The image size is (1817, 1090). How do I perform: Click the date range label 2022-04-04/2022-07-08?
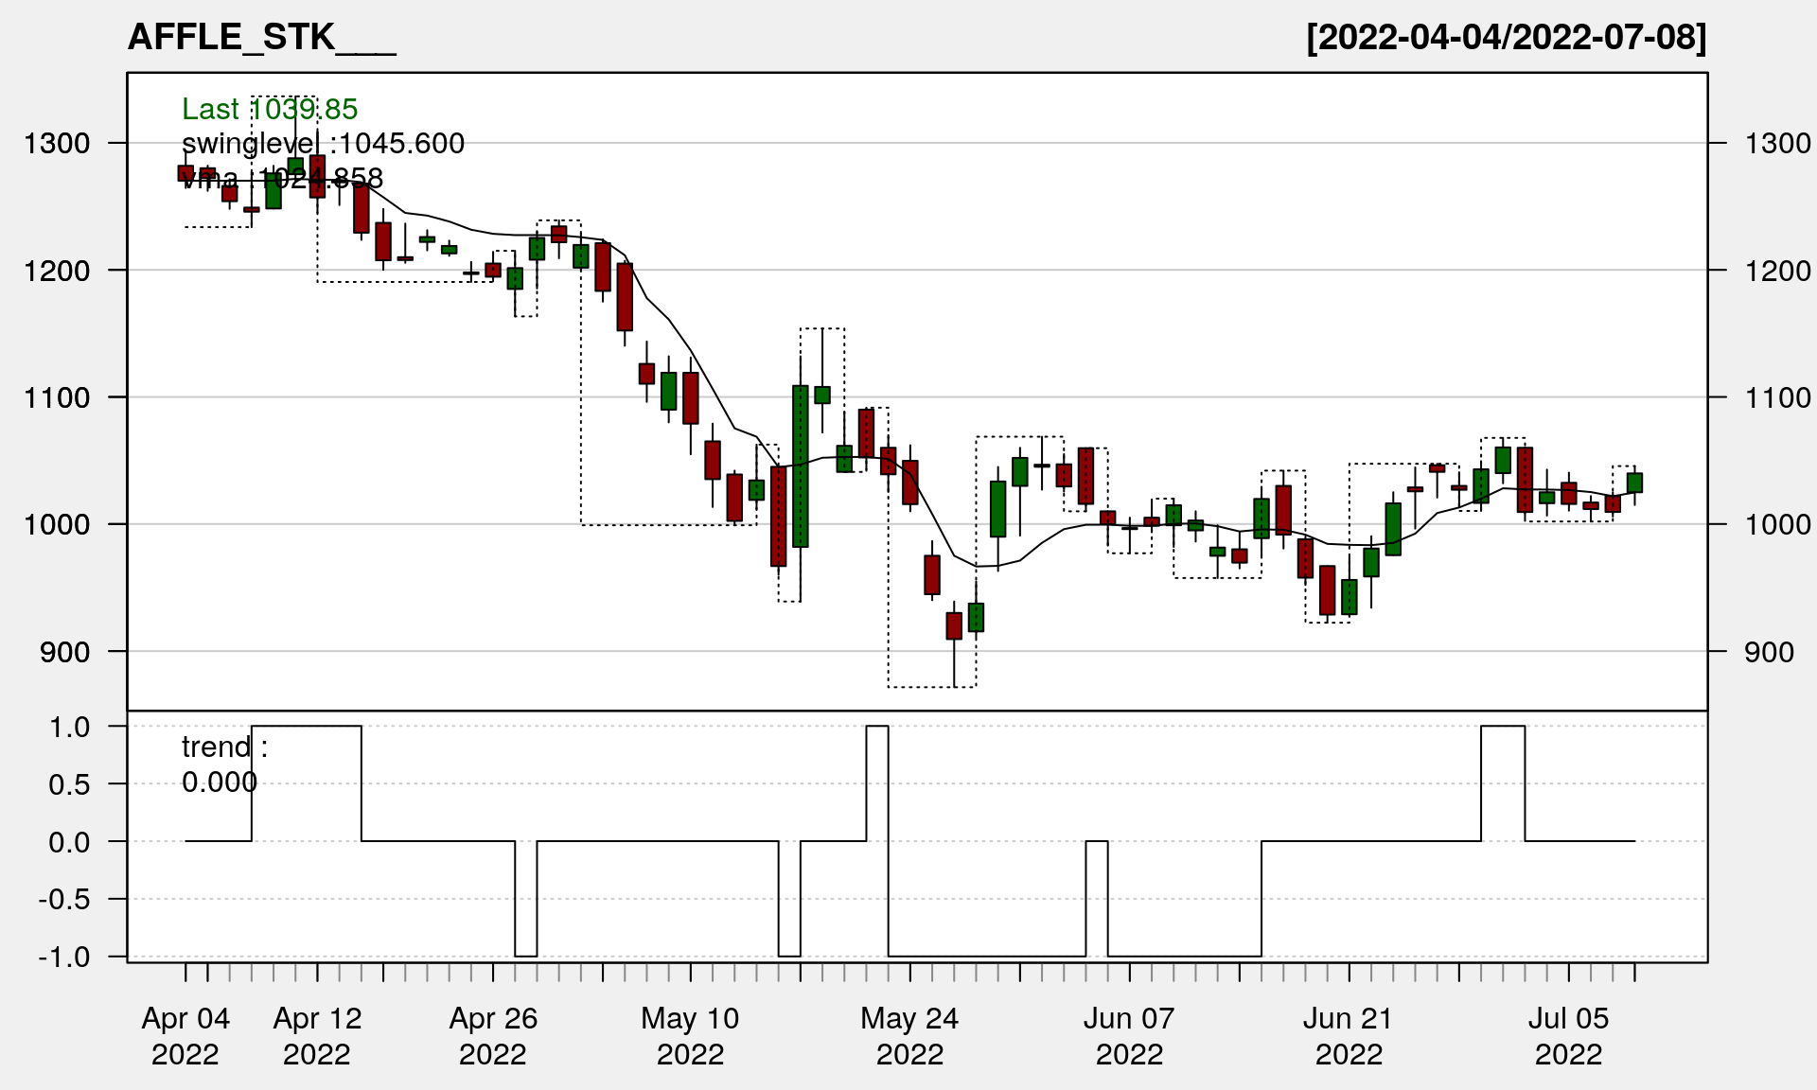(x=1506, y=37)
